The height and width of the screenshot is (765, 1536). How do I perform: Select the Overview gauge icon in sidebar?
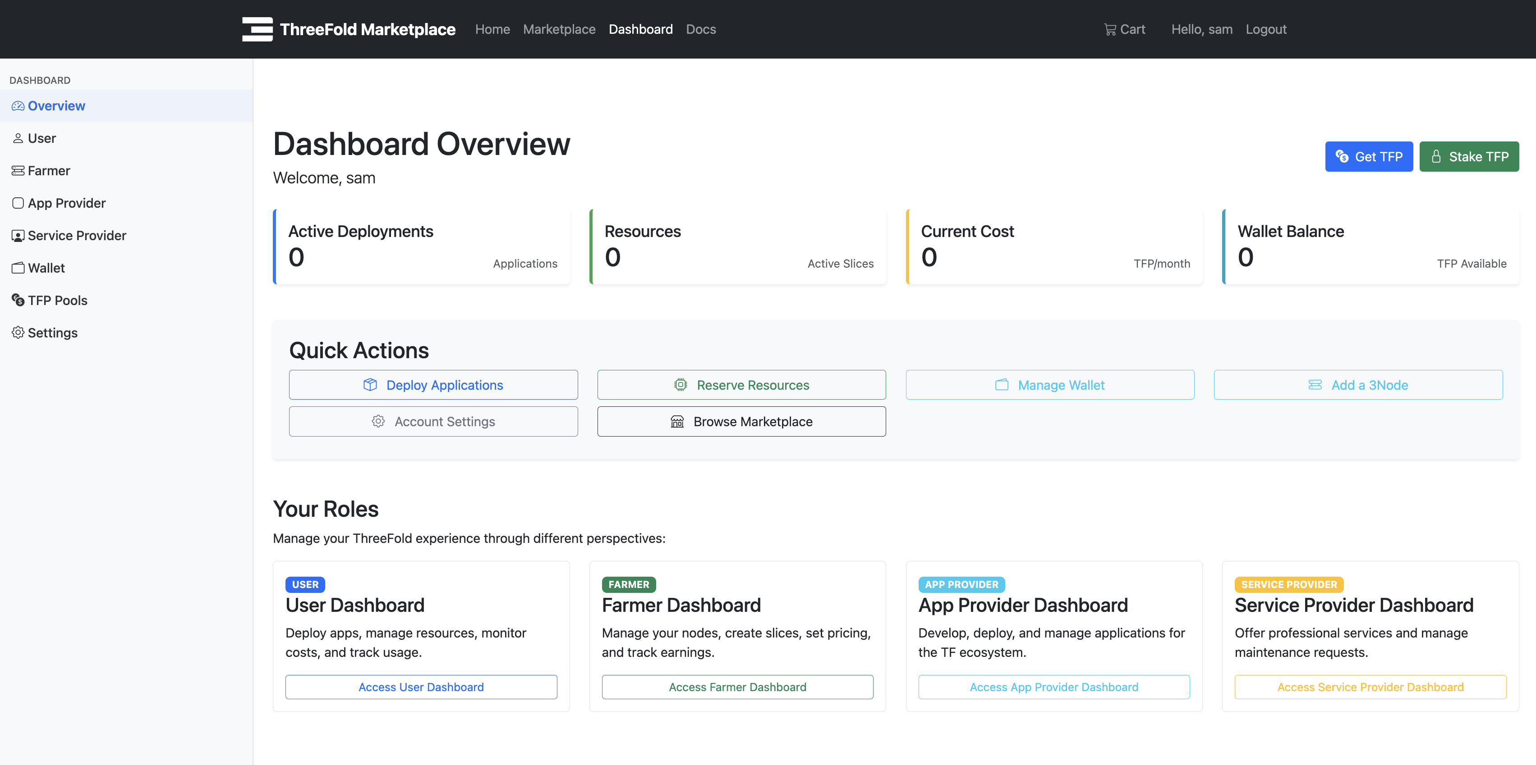tap(18, 106)
